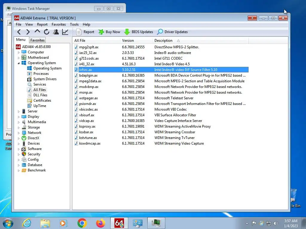Refresh the page with the circular arrow icon
The height and width of the screenshot is (229, 306).
(x=46, y=32)
